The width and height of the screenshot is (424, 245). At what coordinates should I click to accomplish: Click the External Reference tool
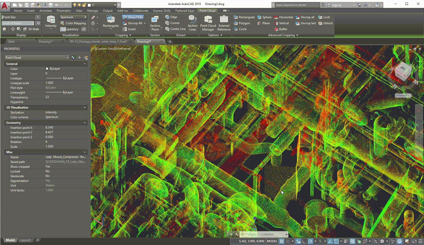224,23
